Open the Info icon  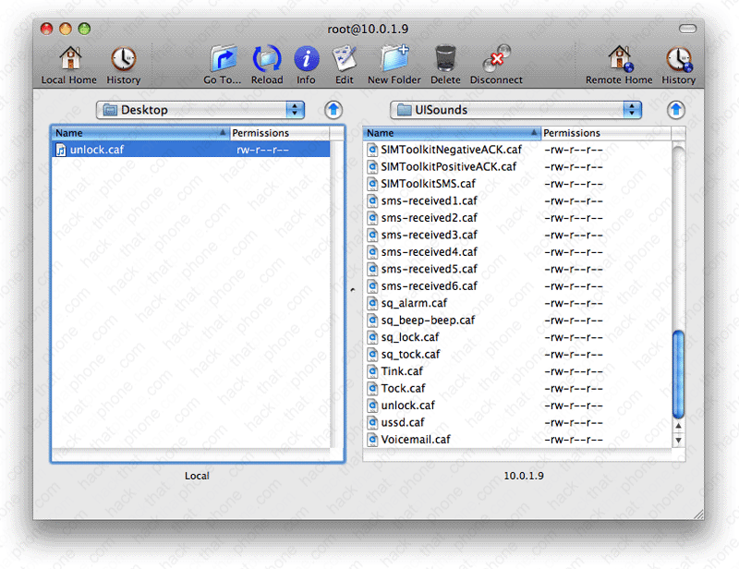tap(306, 60)
